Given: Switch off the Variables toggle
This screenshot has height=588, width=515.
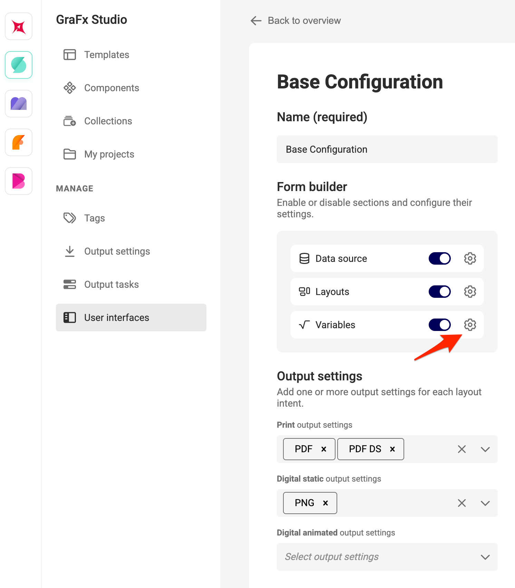Looking at the screenshot, I should click(440, 325).
